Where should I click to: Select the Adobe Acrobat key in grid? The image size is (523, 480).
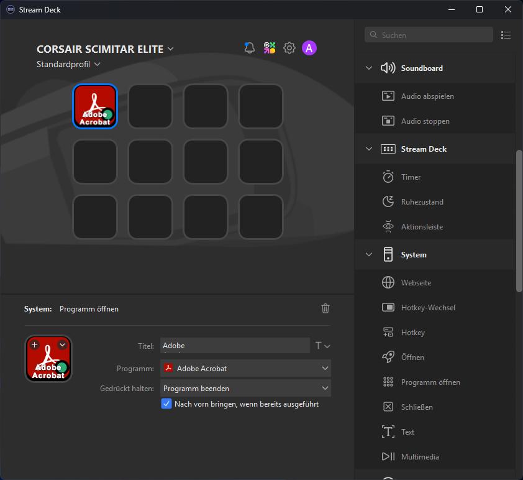(95, 106)
